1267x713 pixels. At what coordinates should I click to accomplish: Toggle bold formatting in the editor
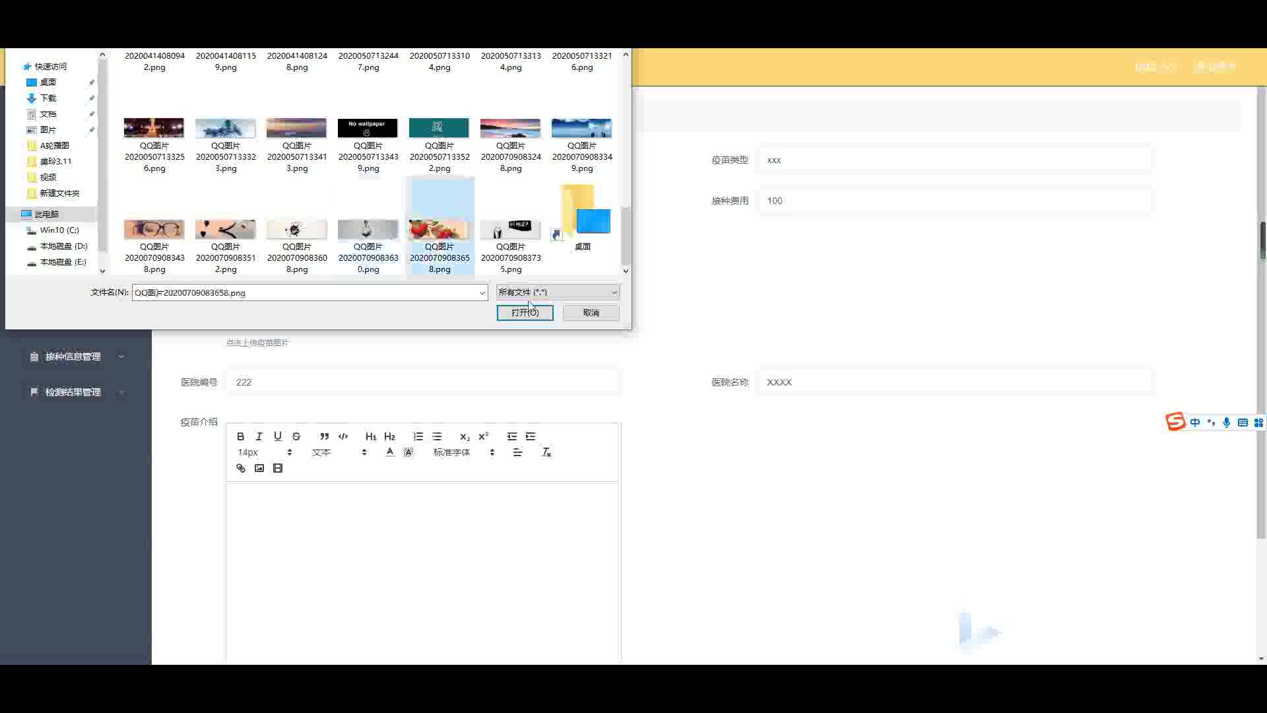coord(240,436)
